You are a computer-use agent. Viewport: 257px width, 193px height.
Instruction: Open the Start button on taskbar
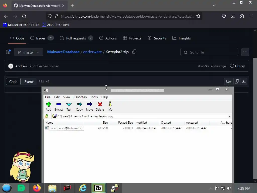pyautogui.click(x=7, y=188)
